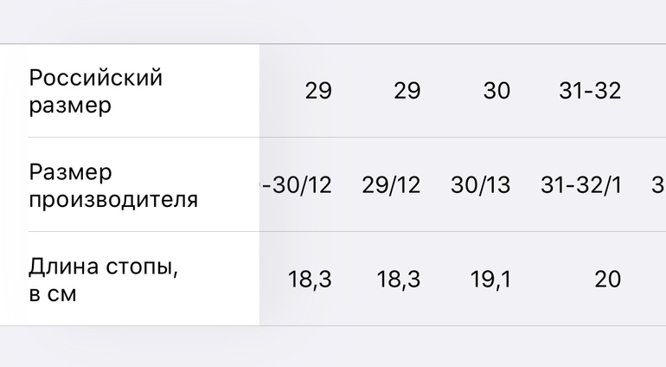Image resolution: width=666 pixels, height=367 pixels.
Task: Choose the Russian size 31-32 cell
Action: 590,91
